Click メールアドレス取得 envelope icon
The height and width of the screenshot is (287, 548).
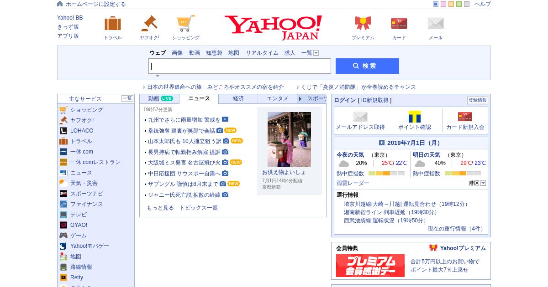tap(360, 117)
